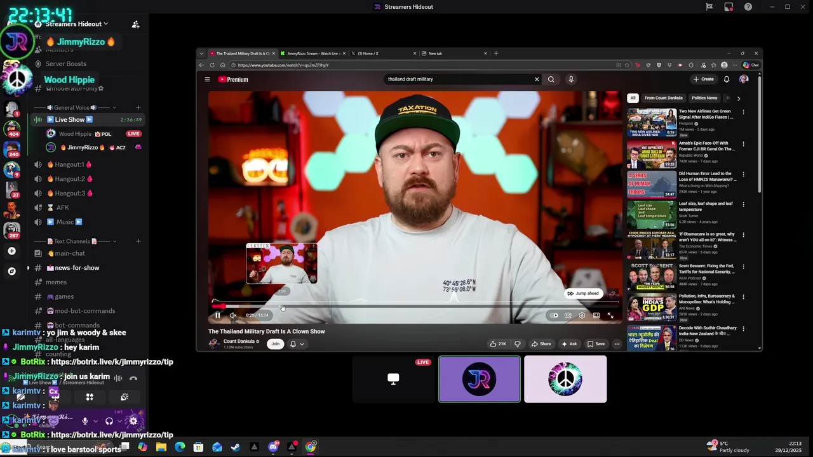Viewport: 813px width, 457px height.
Task: Disconnect from voice call icon
Action: pyautogui.click(x=133, y=378)
